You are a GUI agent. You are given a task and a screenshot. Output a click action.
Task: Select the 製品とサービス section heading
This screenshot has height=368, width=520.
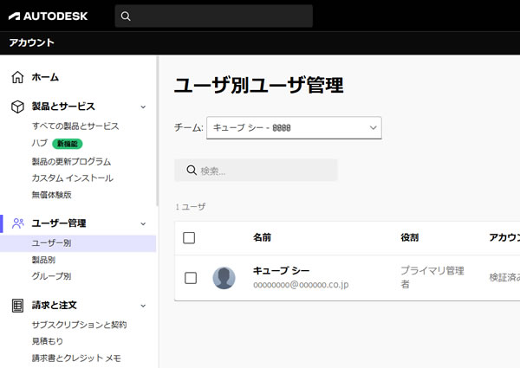63,107
